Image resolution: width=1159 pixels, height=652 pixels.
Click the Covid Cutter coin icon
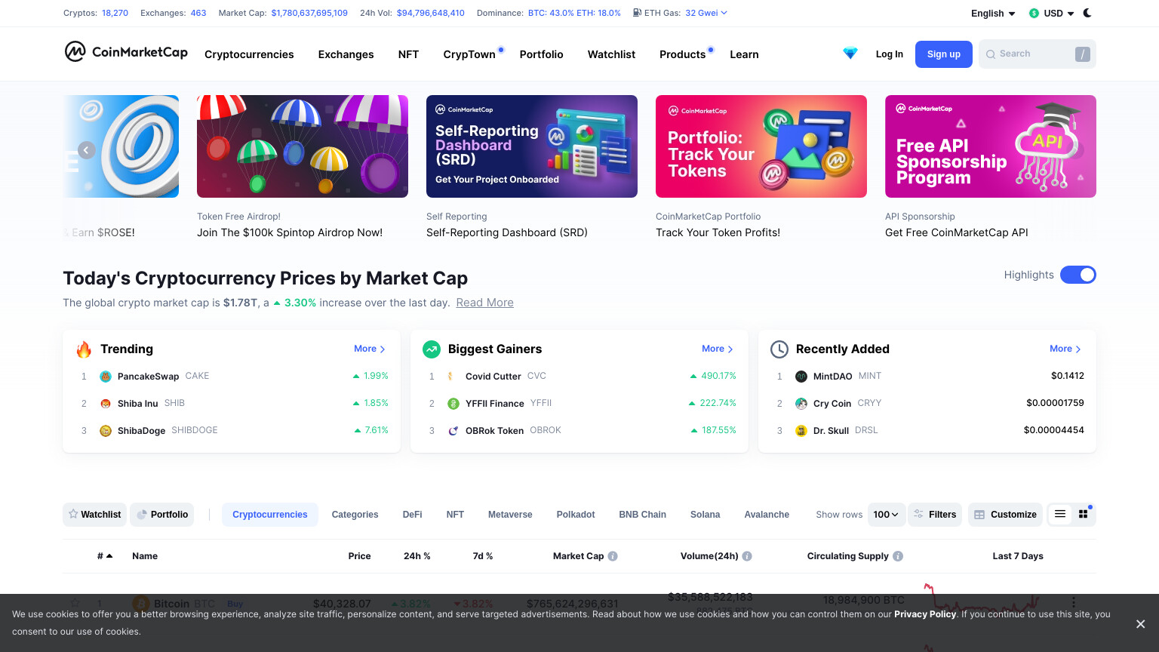pos(450,377)
